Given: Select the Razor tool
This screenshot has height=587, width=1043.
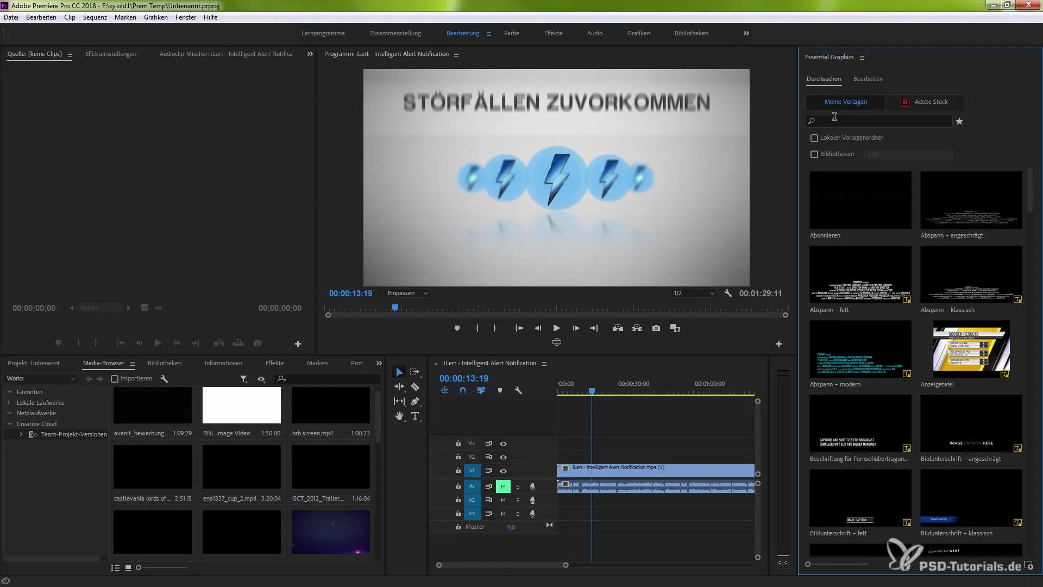Looking at the screenshot, I should [415, 386].
